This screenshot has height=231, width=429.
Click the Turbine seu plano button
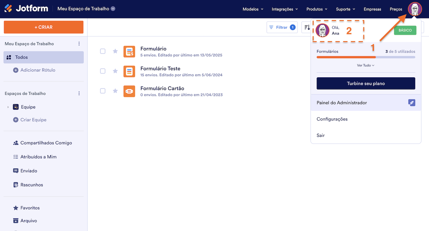(366, 83)
